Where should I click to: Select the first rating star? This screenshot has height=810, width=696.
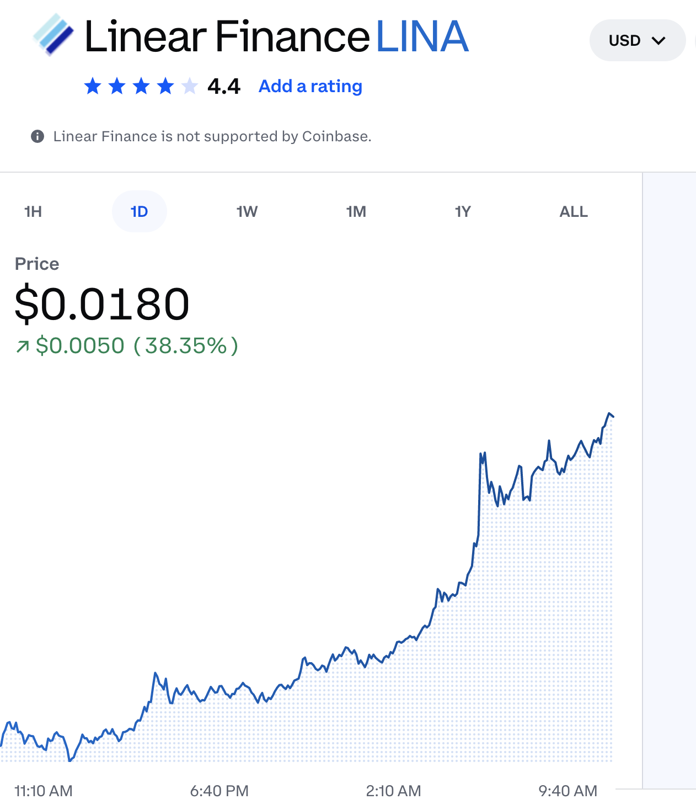point(93,86)
